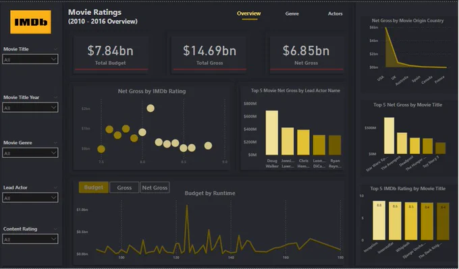Click the Top 5 Movie Net Gross by Lead Actor title
459x269 pixels.
[296, 90]
